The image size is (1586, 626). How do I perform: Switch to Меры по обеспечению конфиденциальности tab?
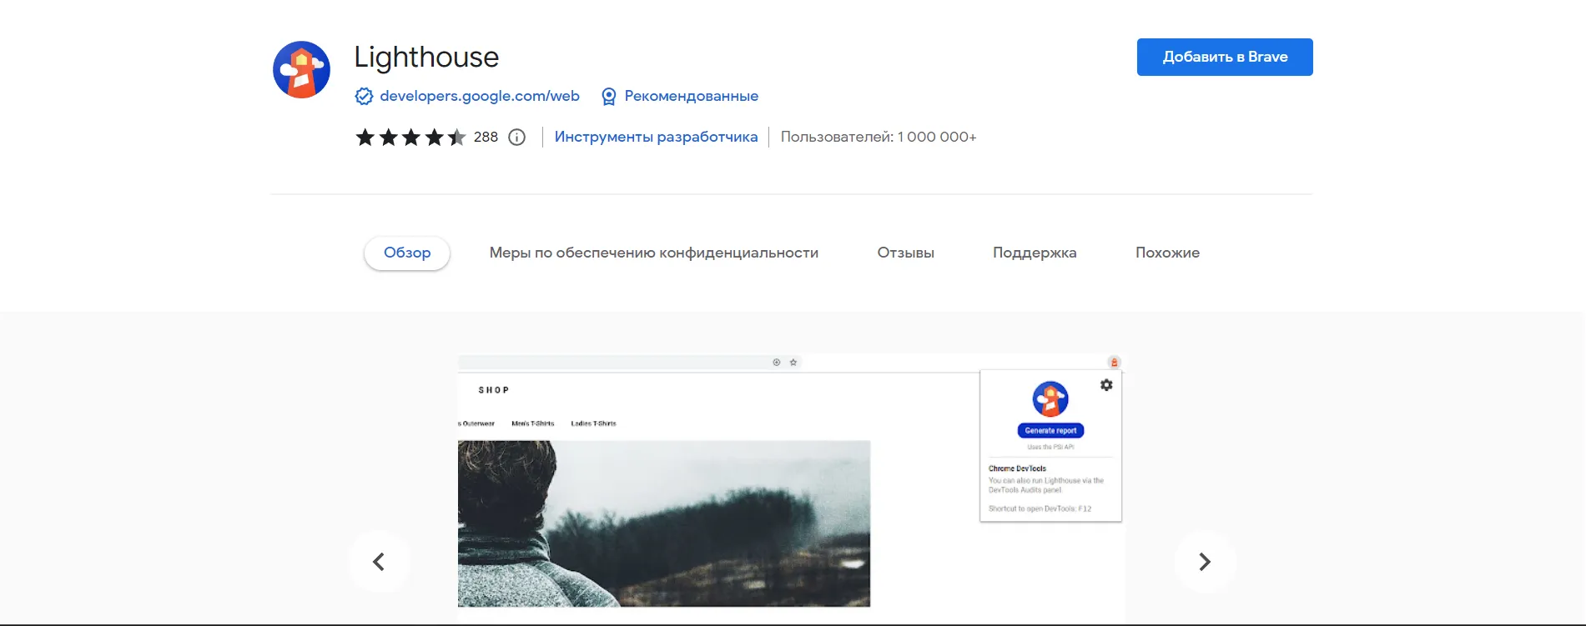point(654,253)
